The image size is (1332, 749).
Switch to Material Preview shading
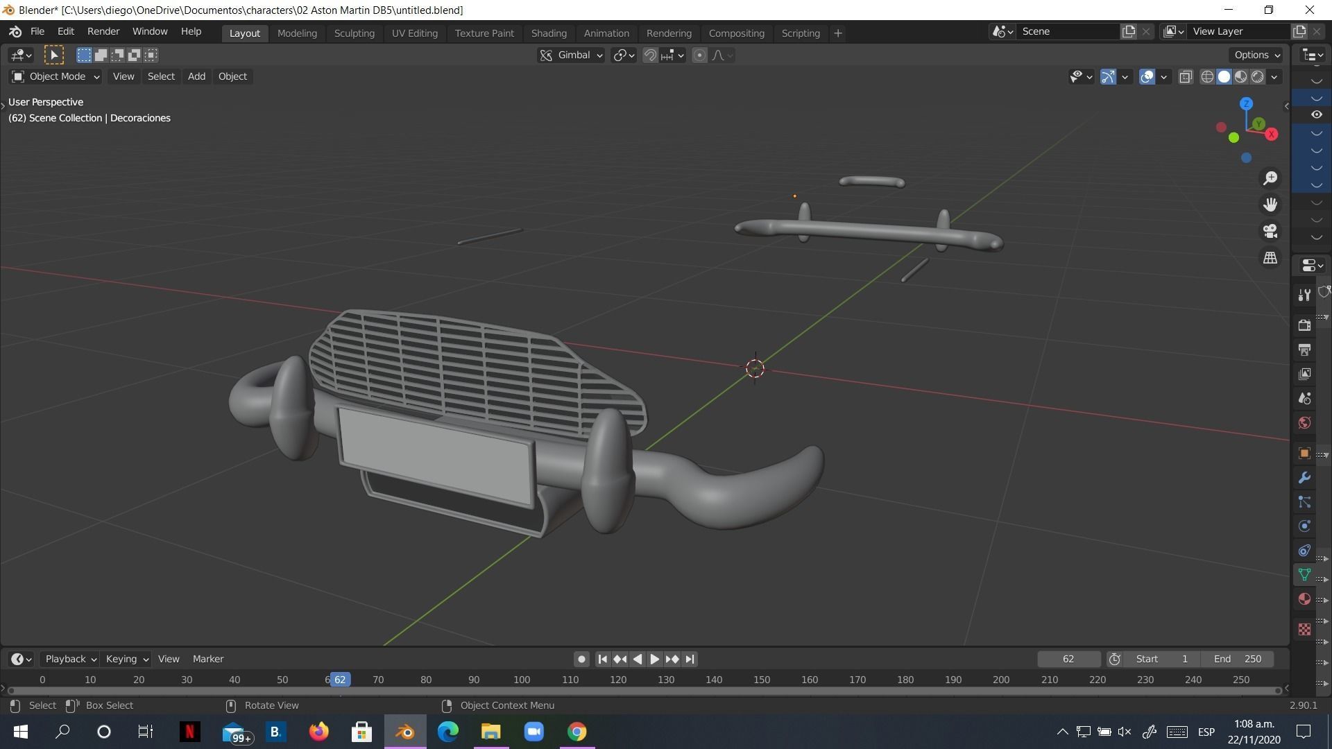point(1241,77)
